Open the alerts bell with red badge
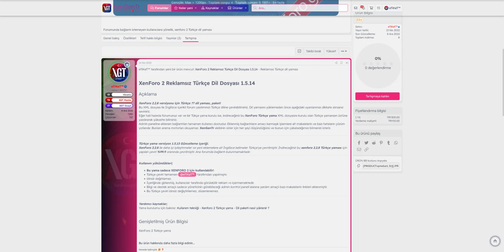Image resolution: width=504 pixels, height=252 pixels. click(363, 8)
